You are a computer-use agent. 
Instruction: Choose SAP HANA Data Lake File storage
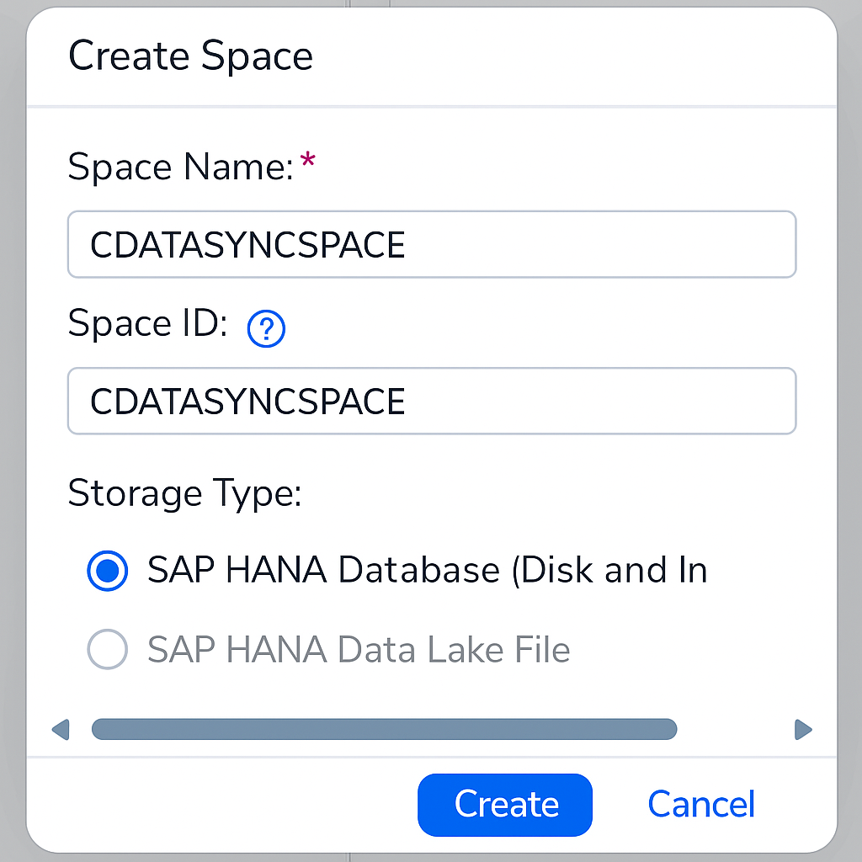[x=107, y=649]
